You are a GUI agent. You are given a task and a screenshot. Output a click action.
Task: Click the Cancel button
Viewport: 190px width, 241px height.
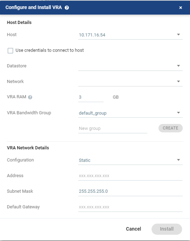click(133, 229)
